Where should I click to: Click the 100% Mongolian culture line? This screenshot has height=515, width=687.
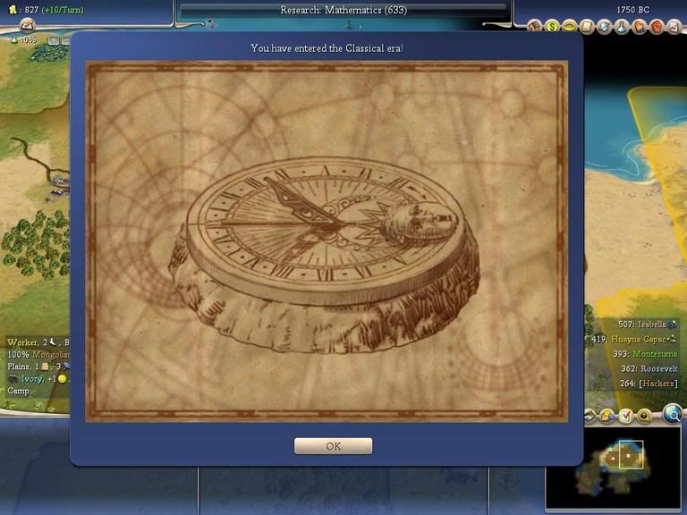tap(38, 354)
